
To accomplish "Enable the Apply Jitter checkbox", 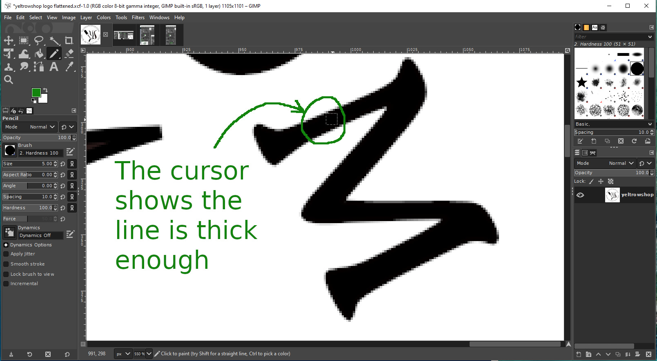I will pos(6,254).
